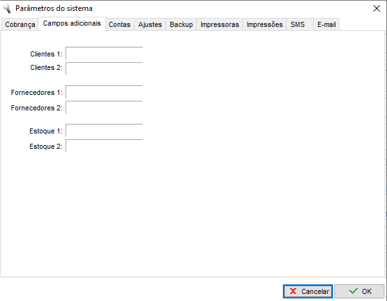Click the Estoque 2 text field
The width and height of the screenshot is (387, 301).
(104, 146)
